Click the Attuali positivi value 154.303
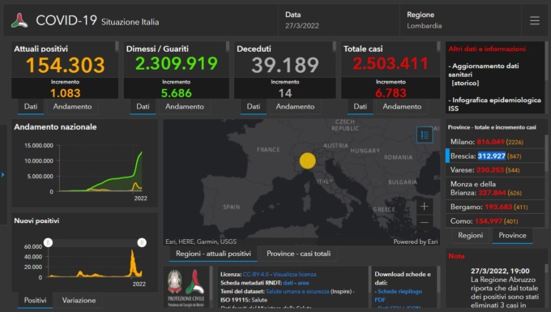The height and width of the screenshot is (312, 551). tap(66, 65)
